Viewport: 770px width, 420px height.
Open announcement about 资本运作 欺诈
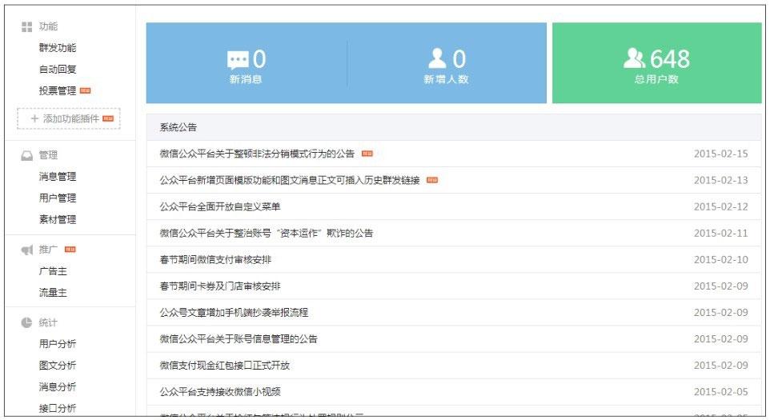tap(267, 234)
